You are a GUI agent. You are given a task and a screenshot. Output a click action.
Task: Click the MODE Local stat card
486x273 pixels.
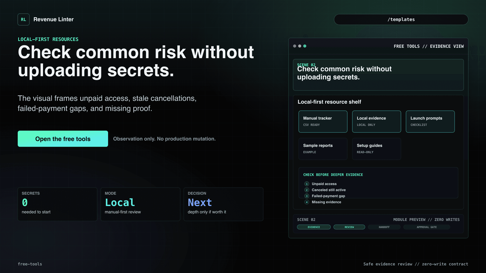(140, 204)
